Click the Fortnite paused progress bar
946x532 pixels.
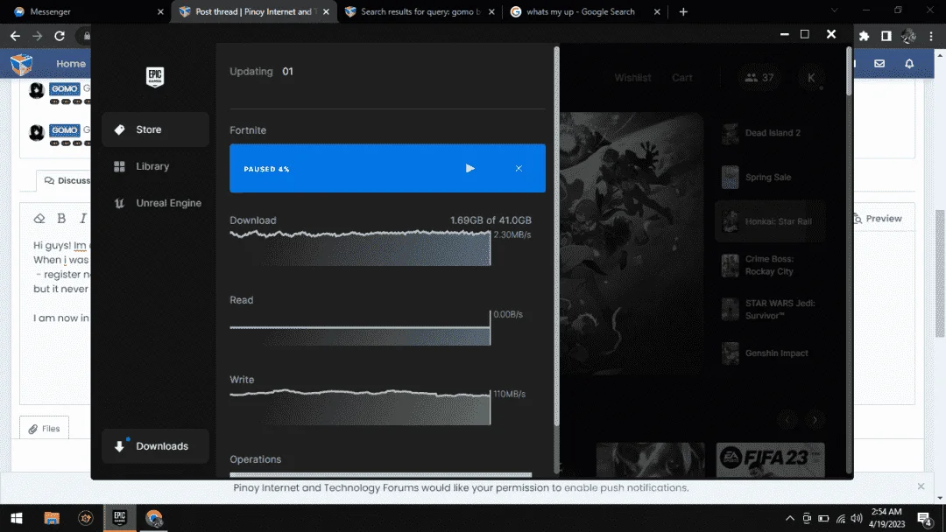pyautogui.click(x=387, y=169)
